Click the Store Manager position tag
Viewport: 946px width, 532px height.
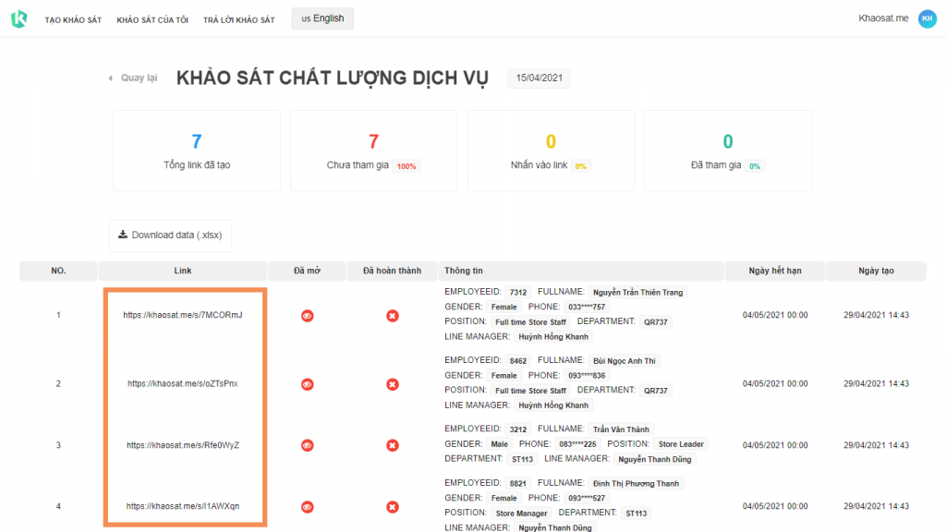[x=521, y=514]
